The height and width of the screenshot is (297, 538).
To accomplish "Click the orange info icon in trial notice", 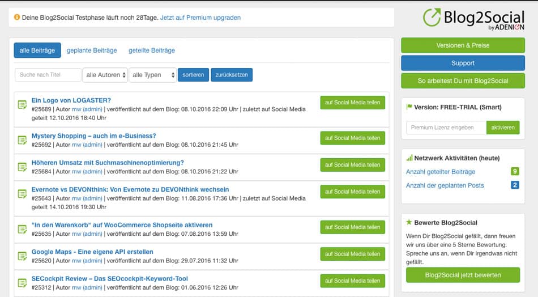I will click(17, 17).
